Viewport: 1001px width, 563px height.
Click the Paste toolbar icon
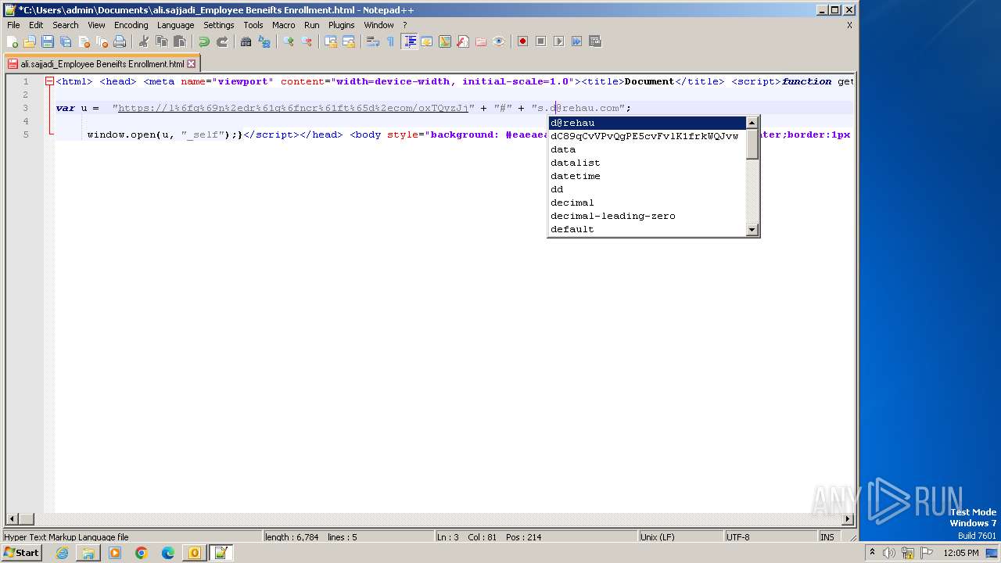pyautogui.click(x=179, y=41)
